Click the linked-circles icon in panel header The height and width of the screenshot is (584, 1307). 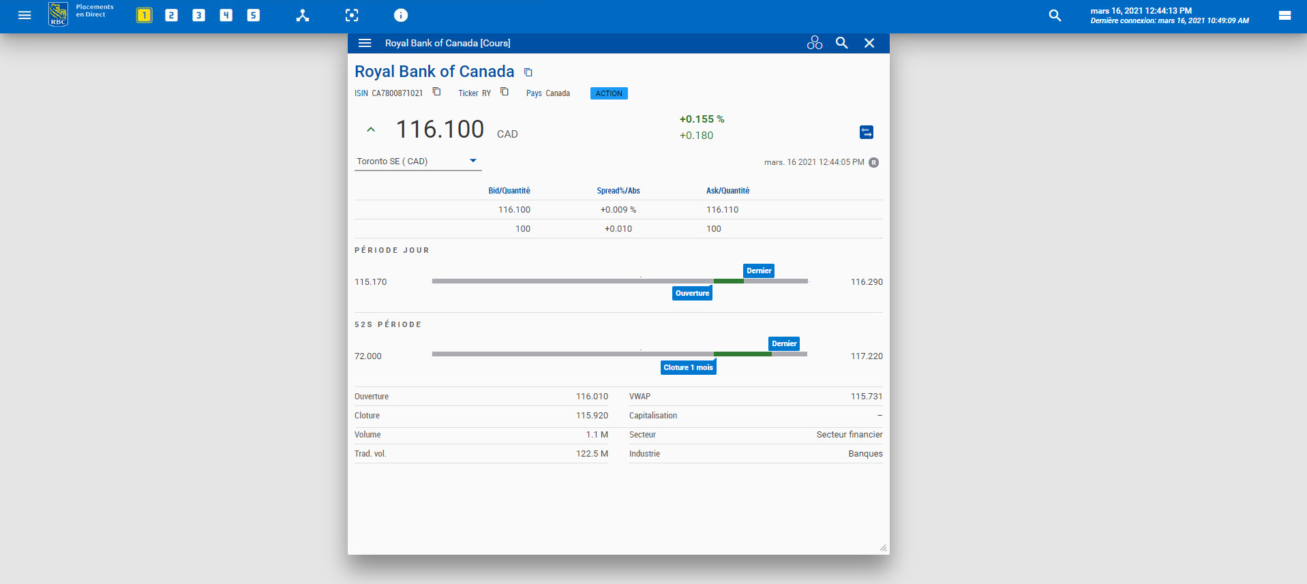[x=815, y=43]
